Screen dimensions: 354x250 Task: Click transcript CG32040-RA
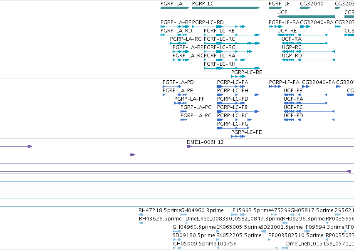305,27
